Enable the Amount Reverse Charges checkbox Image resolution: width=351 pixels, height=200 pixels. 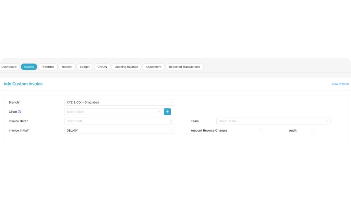point(261,130)
